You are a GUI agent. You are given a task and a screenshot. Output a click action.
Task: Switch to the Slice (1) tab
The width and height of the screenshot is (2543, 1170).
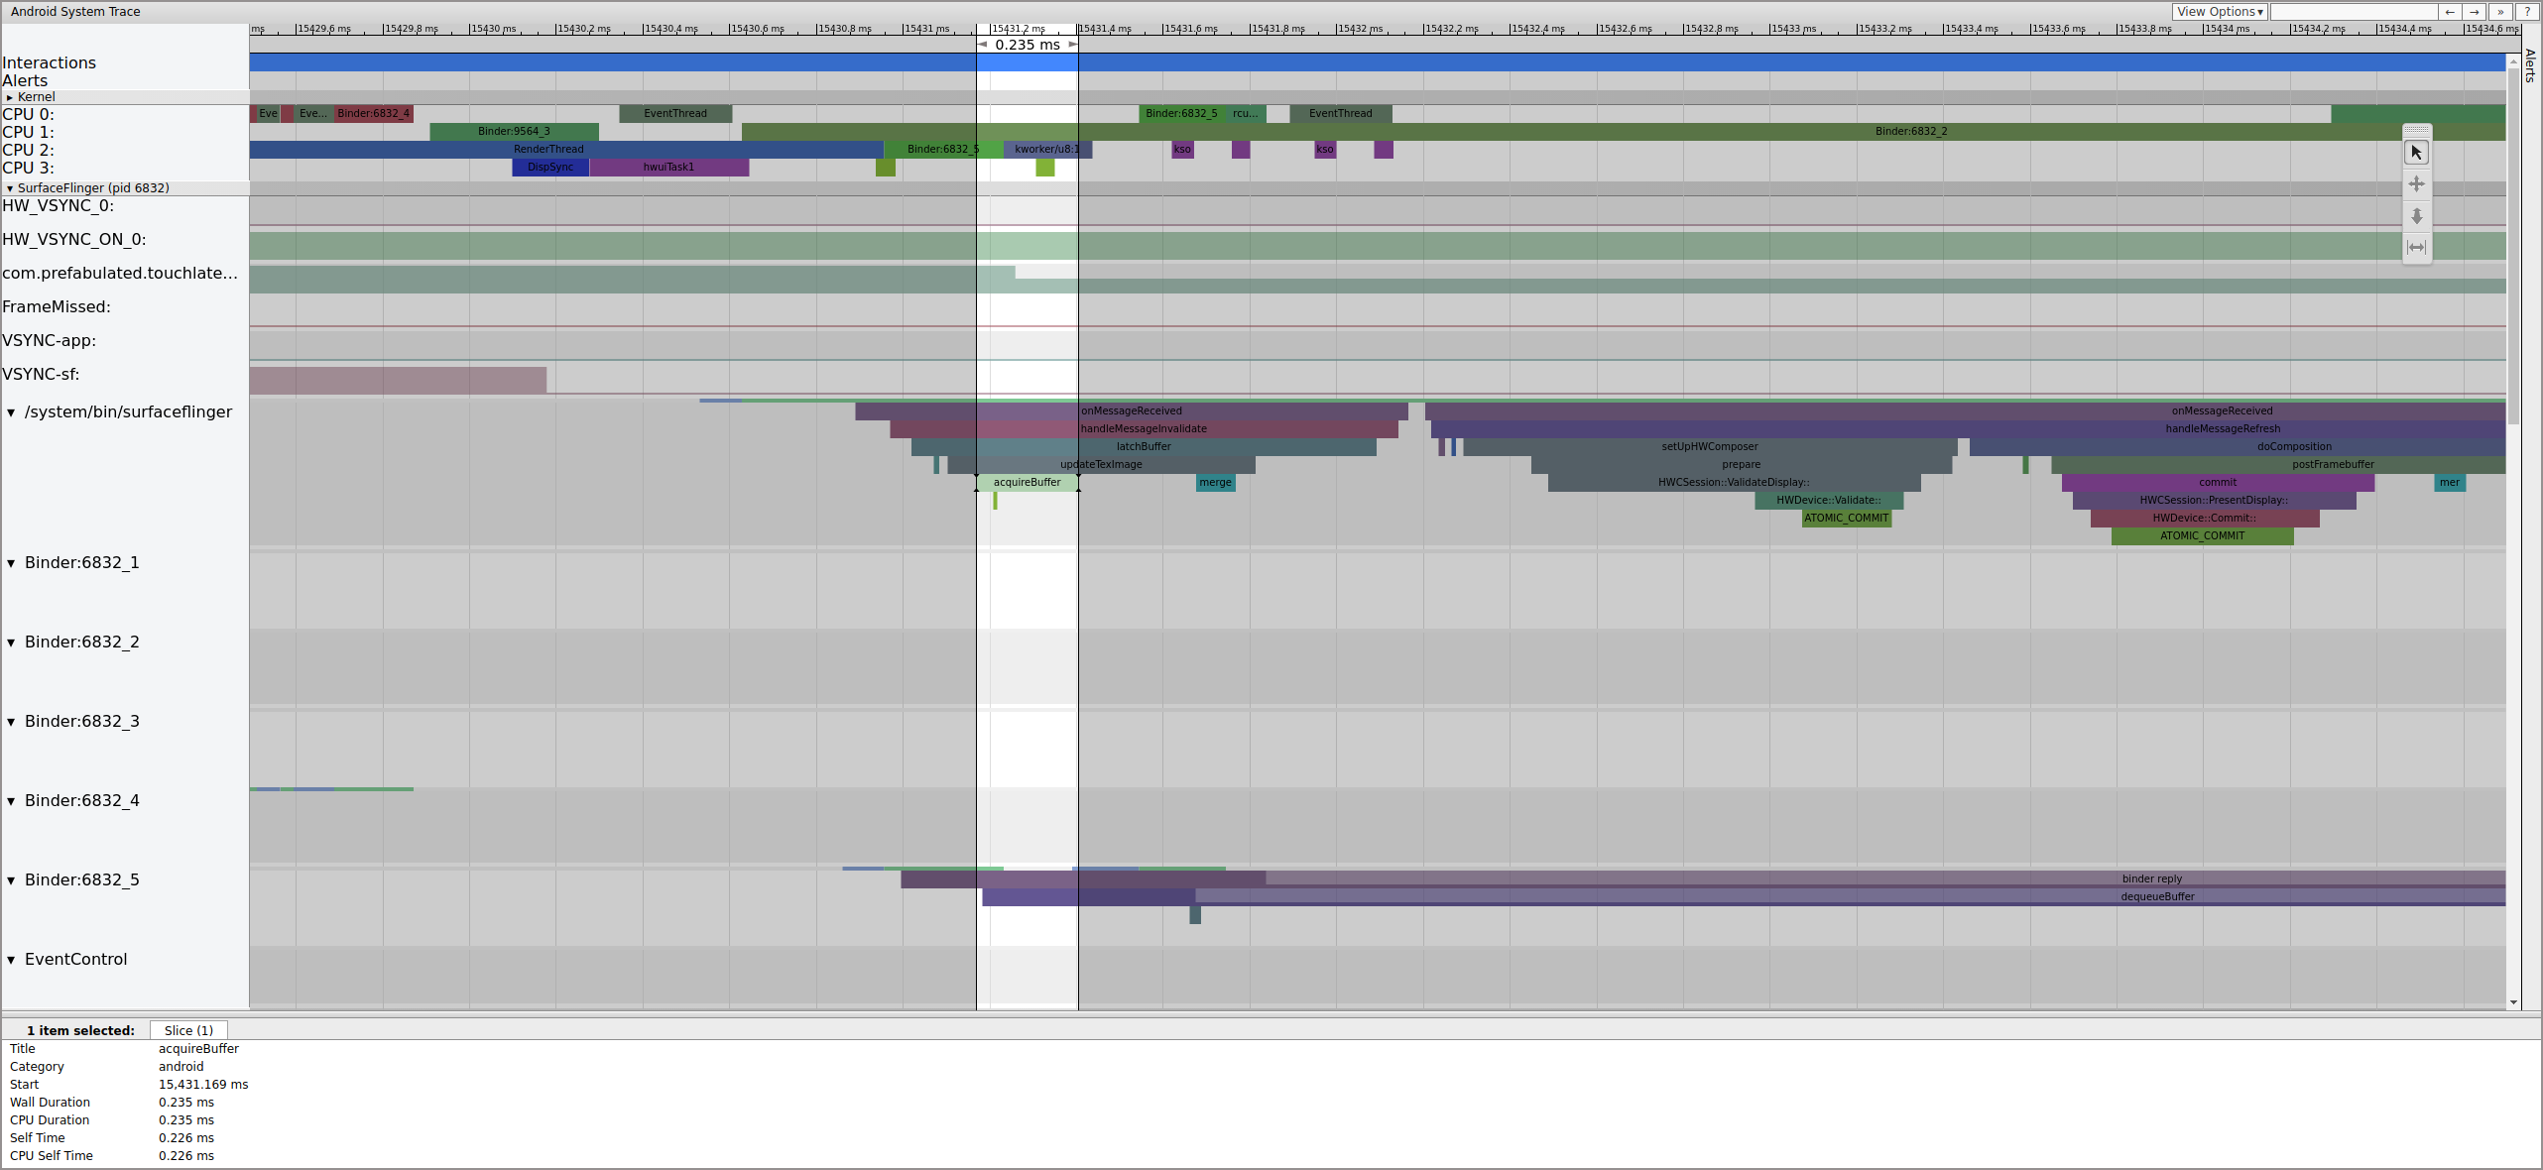click(x=187, y=1030)
